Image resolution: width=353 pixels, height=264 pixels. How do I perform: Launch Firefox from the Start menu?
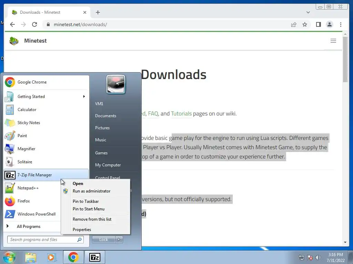pyautogui.click(x=32, y=201)
